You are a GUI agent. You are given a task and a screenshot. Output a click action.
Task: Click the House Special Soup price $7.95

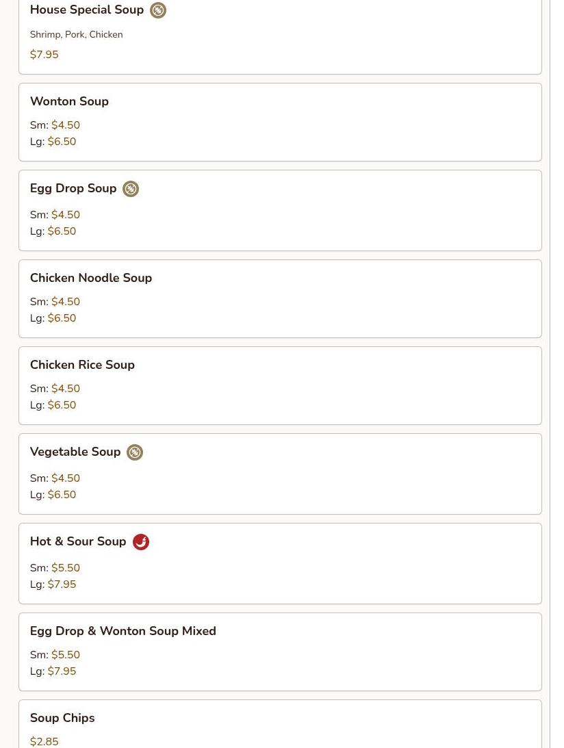point(44,54)
